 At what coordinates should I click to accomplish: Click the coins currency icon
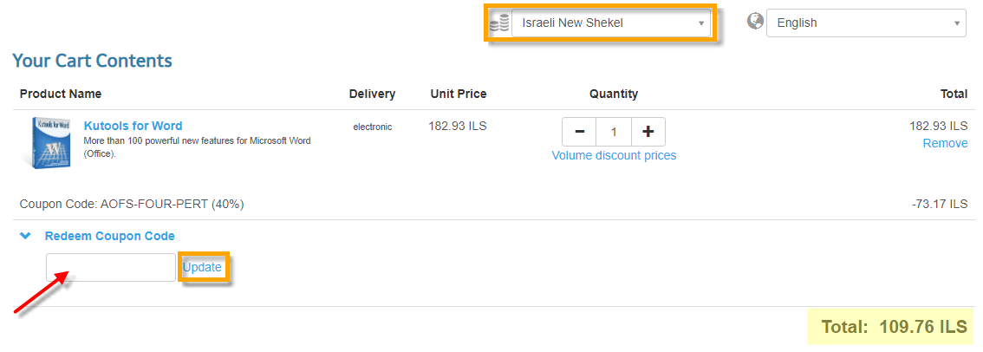coord(499,23)
